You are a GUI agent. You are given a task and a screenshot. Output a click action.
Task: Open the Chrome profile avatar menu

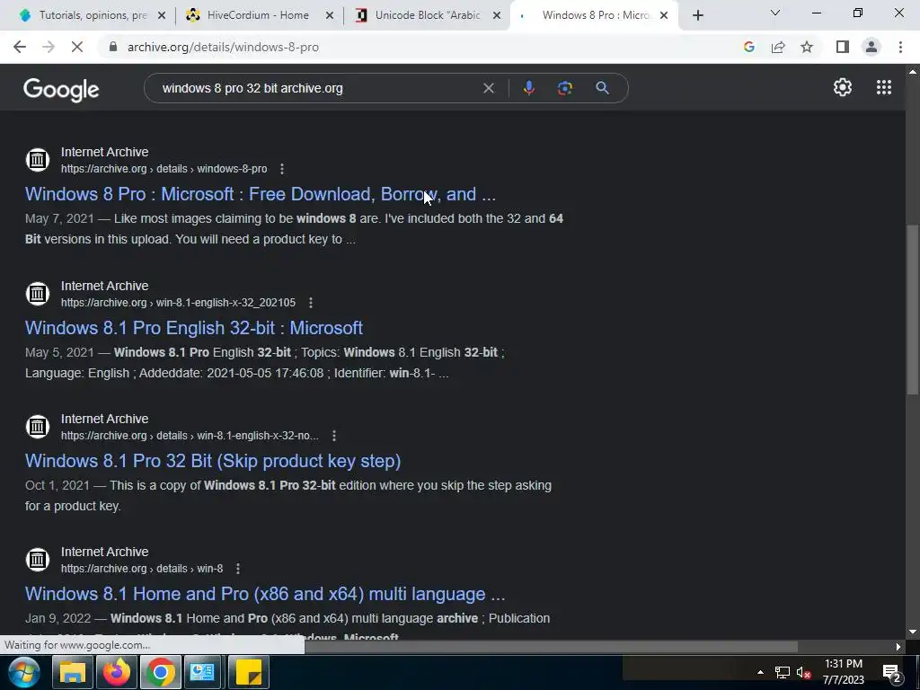point(871,47)
